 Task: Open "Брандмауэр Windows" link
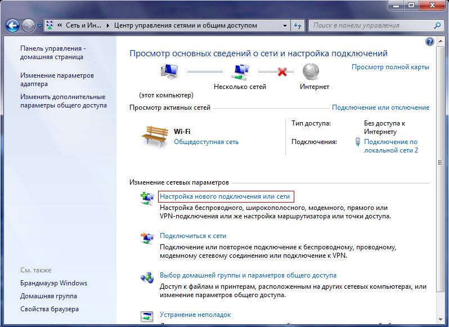click(53, 283)
